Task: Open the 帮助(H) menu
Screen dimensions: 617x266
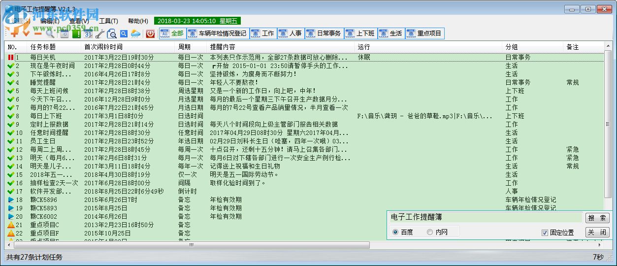Action: (x=138, y=21)
